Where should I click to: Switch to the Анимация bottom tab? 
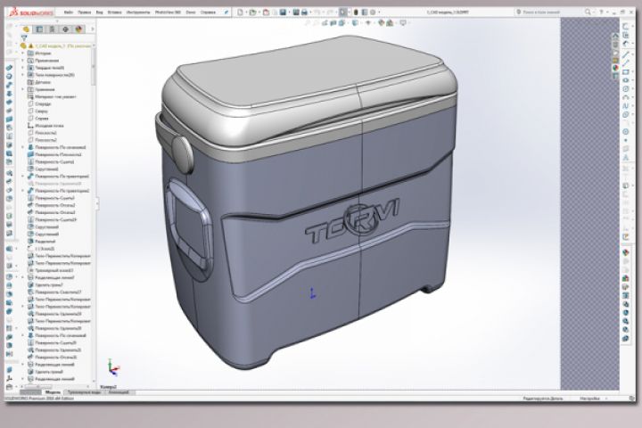point(119,392)
